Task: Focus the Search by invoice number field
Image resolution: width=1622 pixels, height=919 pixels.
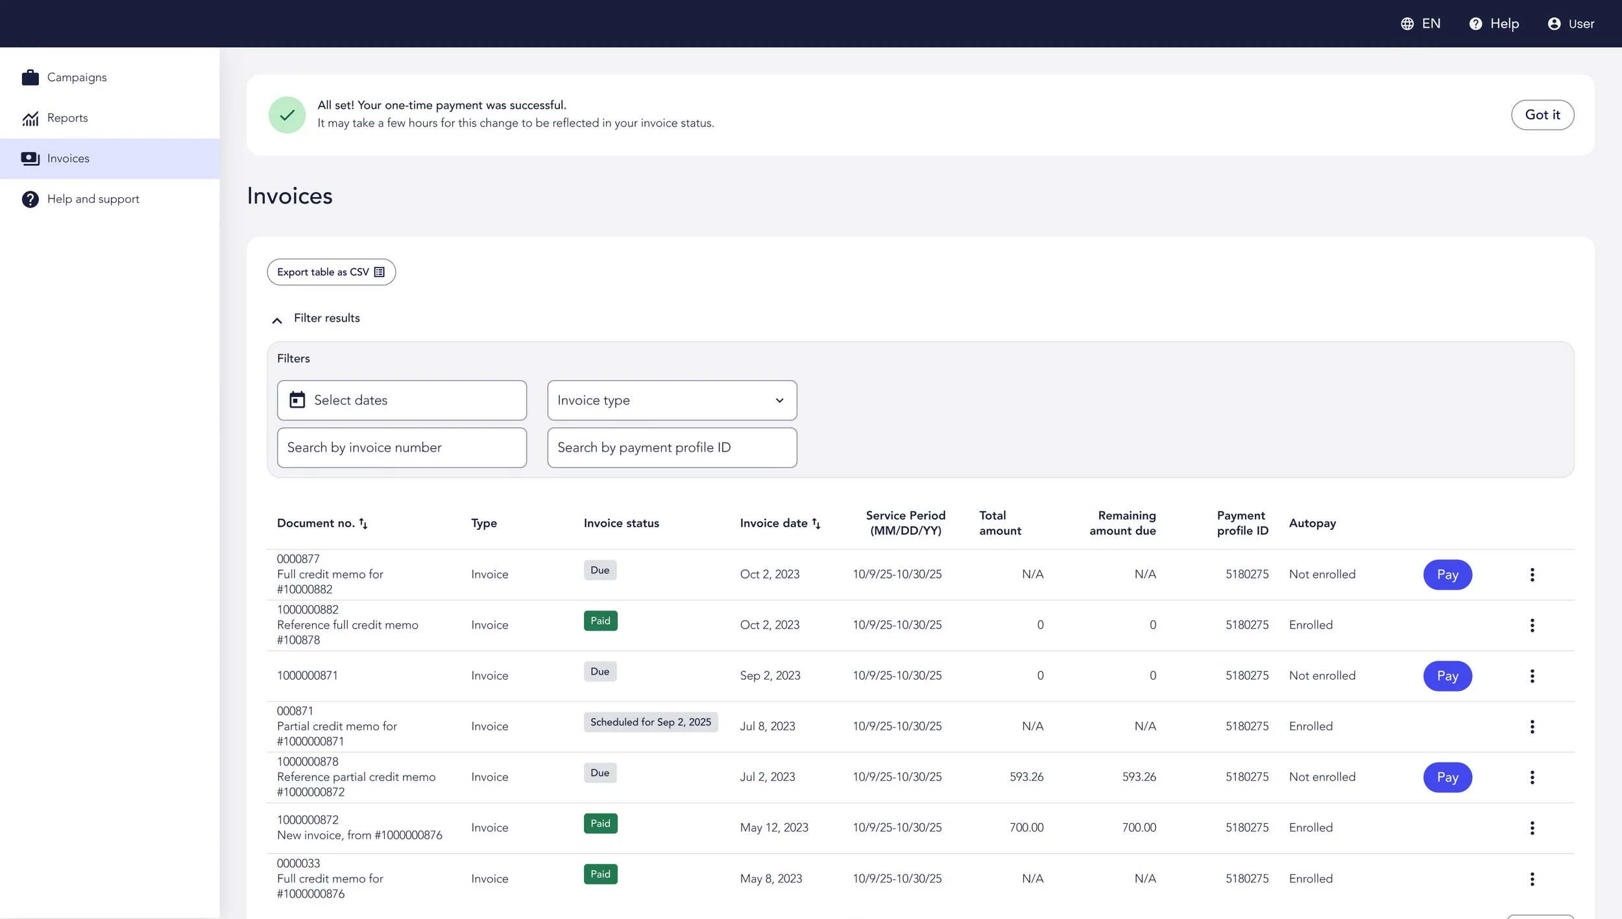Action: pos(402,448)
